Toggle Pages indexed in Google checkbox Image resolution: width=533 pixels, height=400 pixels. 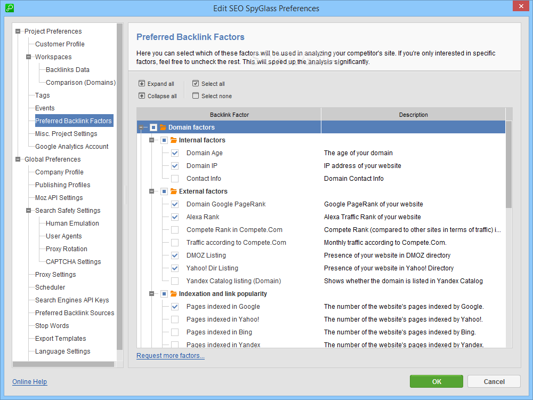tap(175, 307)
